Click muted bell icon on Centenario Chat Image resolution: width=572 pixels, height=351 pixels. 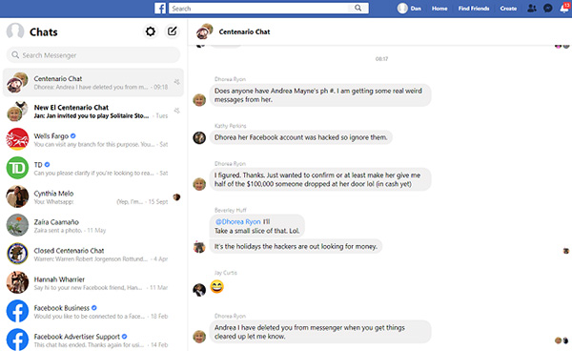tap(177, 82)
